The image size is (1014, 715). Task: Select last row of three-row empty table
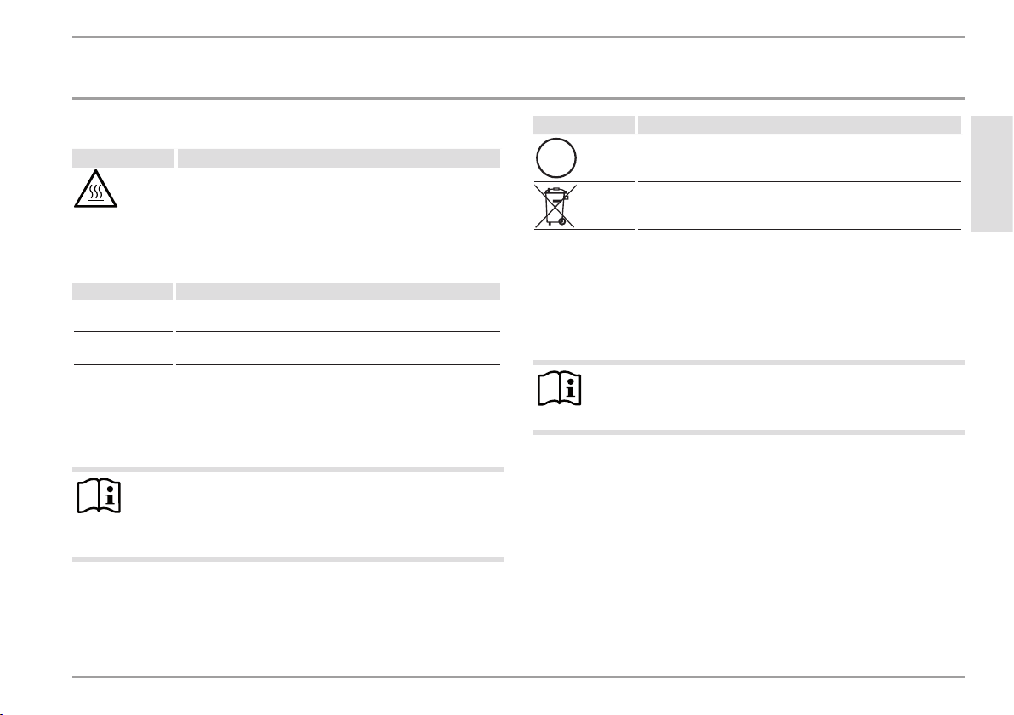coord(287,382)
